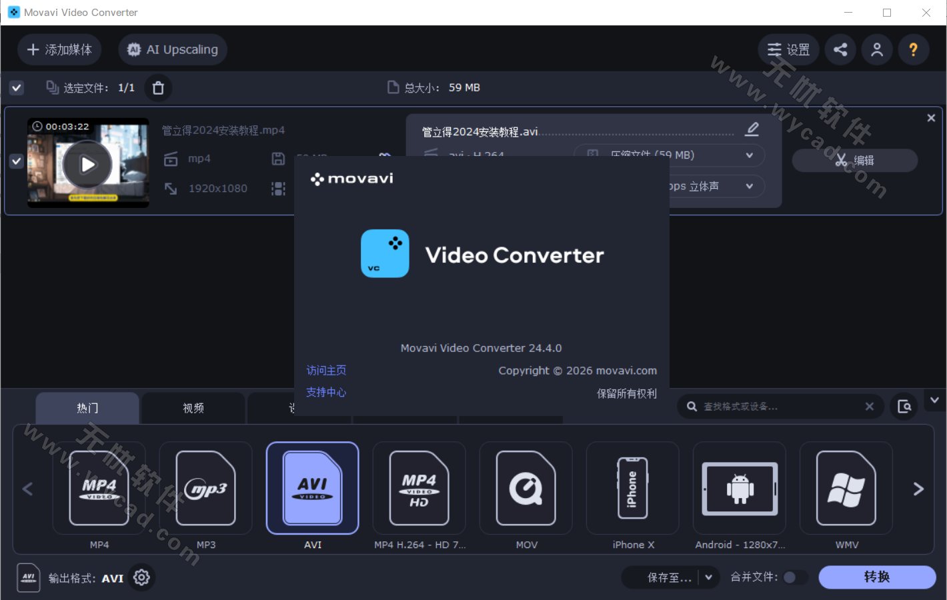The image size is (947, 600).
Task: Delete selected files with trash icon
Action: (x=158, y=87)
